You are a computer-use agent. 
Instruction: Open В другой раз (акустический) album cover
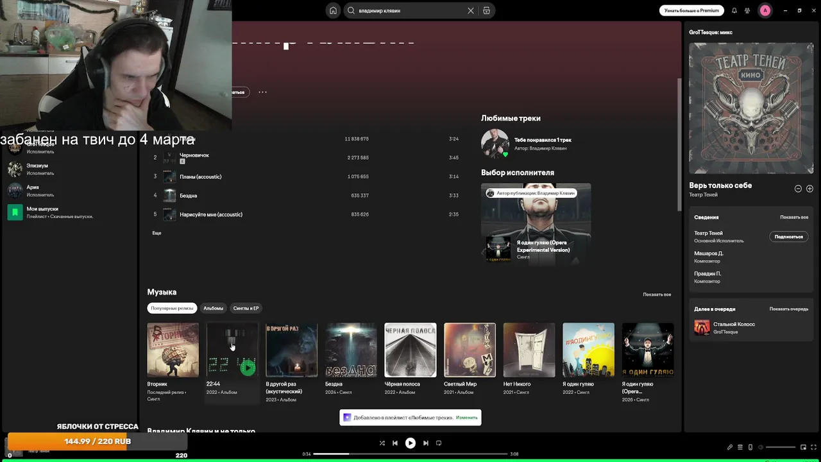[x=291, y=350]
